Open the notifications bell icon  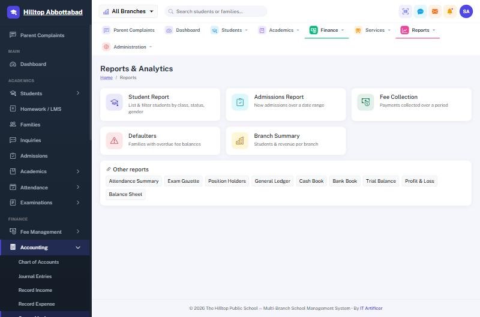(x=450, y=11)
